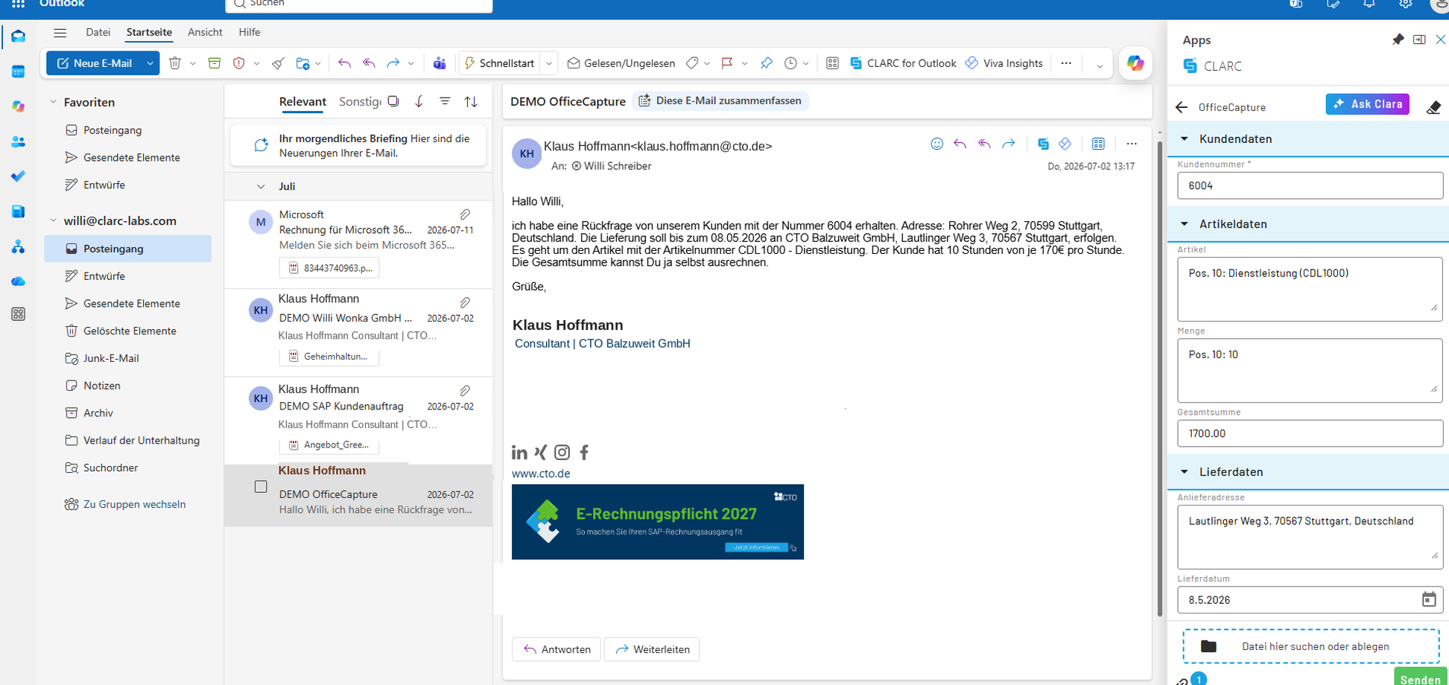Open the Copilot button beside the ribbon
Viewport: 1449px width, 685px height.
click(1135, 63)
